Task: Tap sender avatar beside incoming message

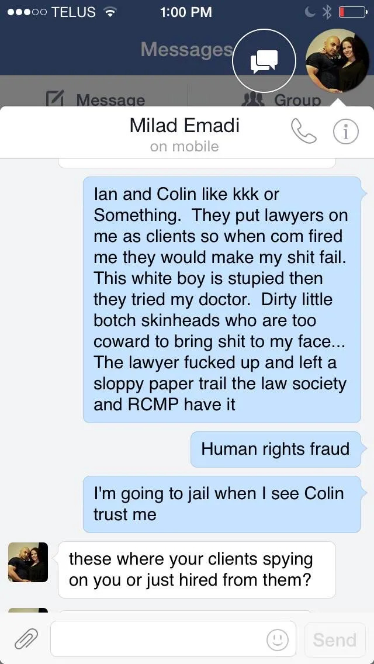Action: (28, 562)
